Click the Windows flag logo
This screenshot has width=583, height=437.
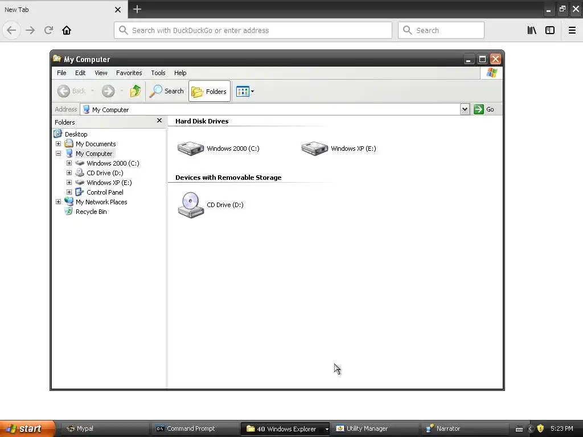pyautogui.click(x=491, y=73)
